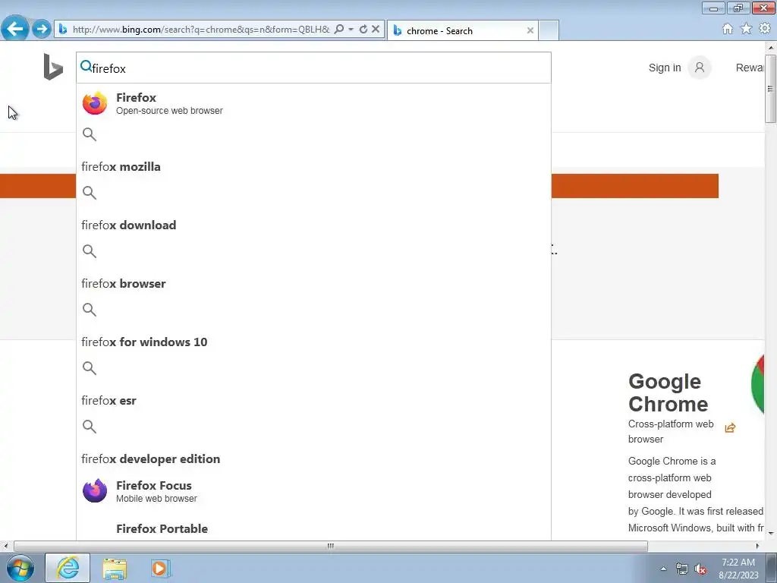The width and height of the screenshot is (777, 583).
Task: Click the muted volume tray icon
Action: pyautogui.click(x=700, y=569)
